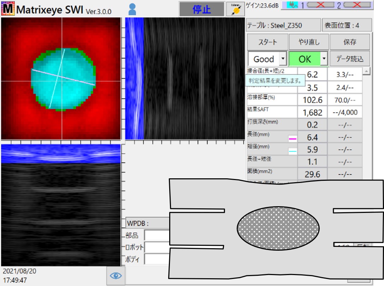The image size is (384, 286).
Task: Toggle the eye visibility icon
Action: pos(116,275)
